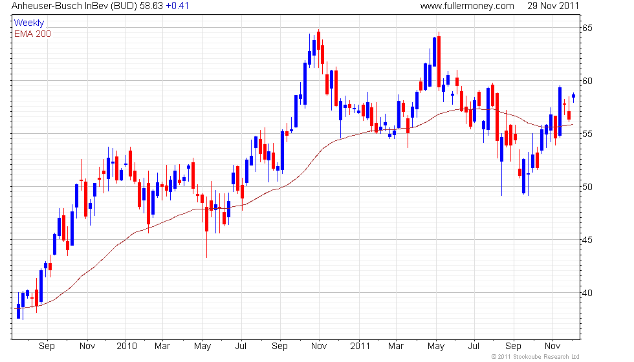Click the '2011' year label on time axis
Viewport: 634px width, 362px height.
click(360, 346)
